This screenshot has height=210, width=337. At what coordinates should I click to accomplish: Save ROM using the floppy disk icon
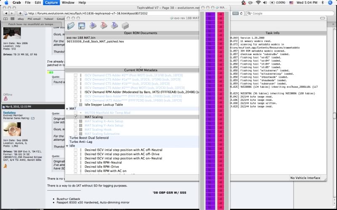coord(82,26)
